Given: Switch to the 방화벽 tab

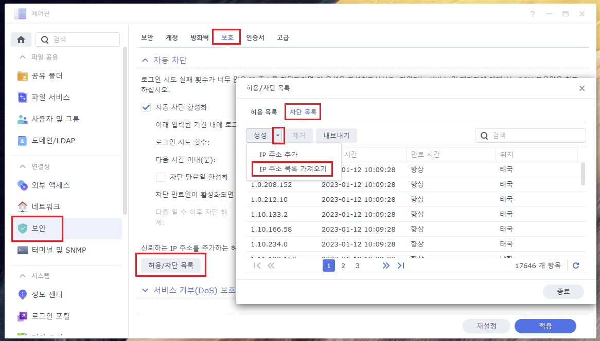Looking at the screenshot, I should pyautogui.click(x=199, y=37).
